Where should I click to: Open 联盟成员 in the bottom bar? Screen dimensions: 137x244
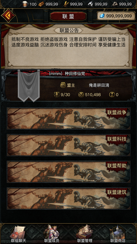coord(52,234)
